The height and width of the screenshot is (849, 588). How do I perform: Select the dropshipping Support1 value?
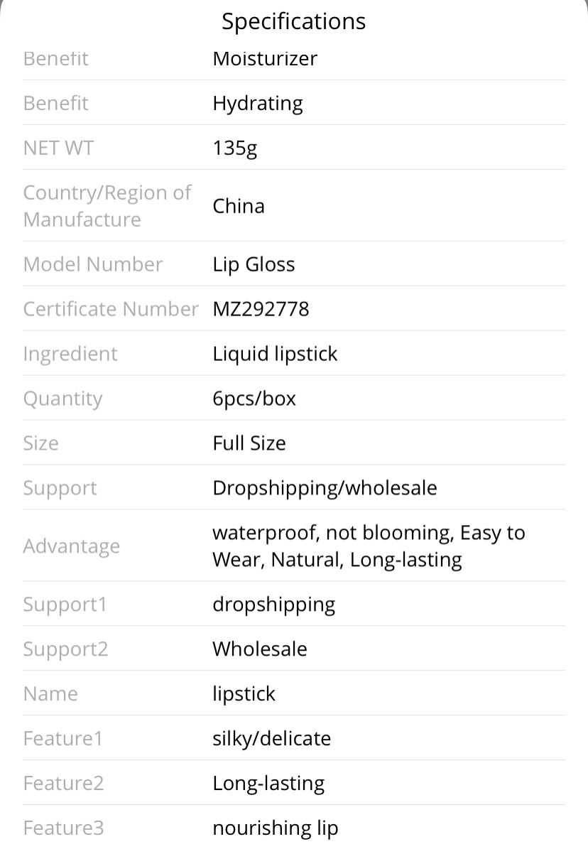click(274, 605)
